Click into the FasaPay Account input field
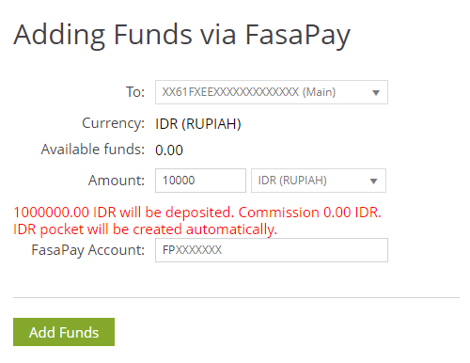 point(272,250)
